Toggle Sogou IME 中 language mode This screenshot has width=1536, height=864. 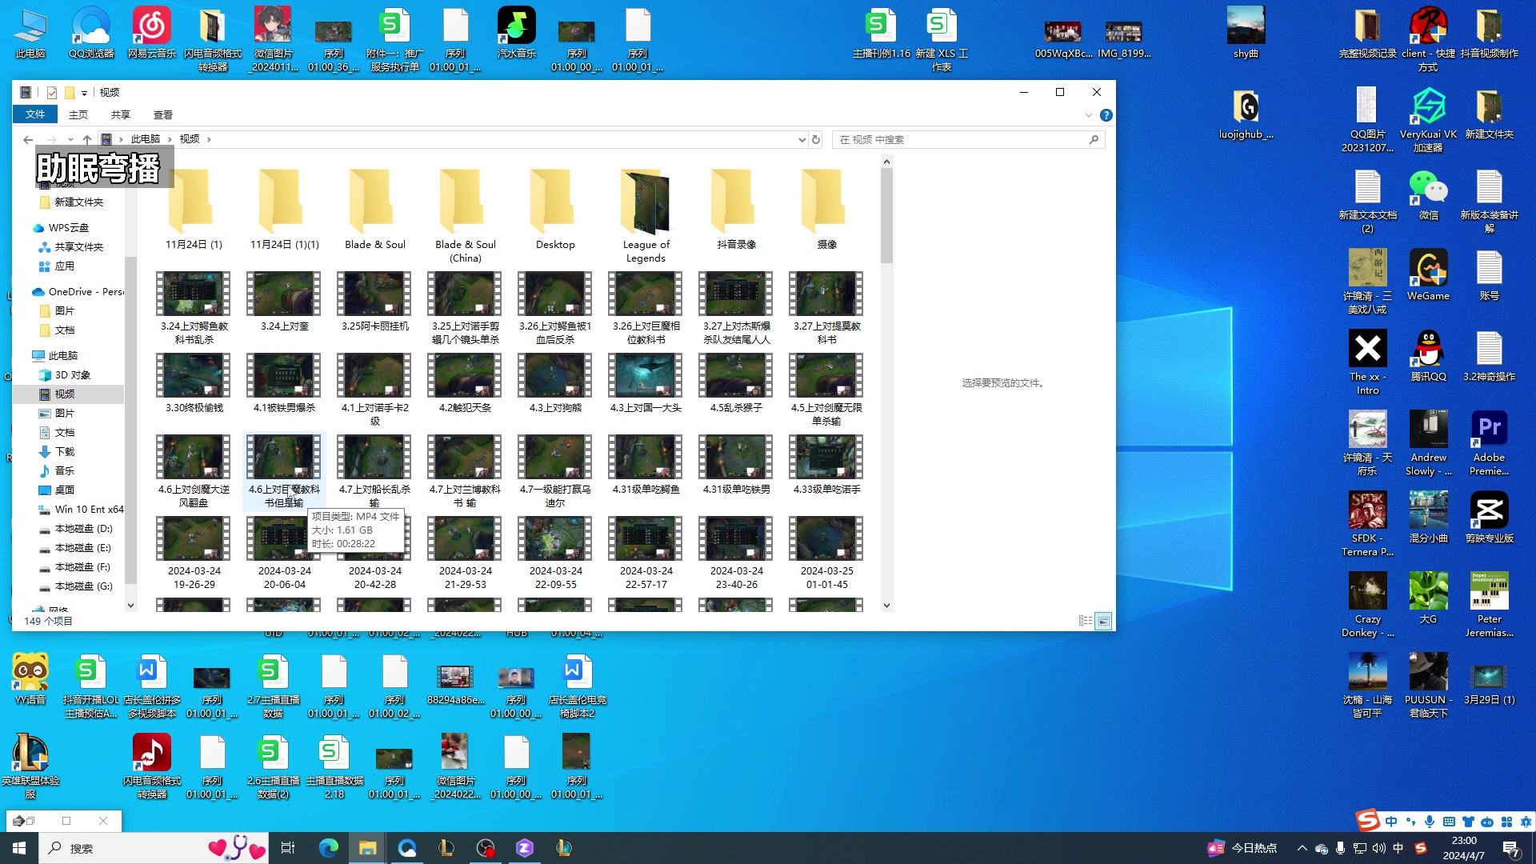click(1391, 822)
